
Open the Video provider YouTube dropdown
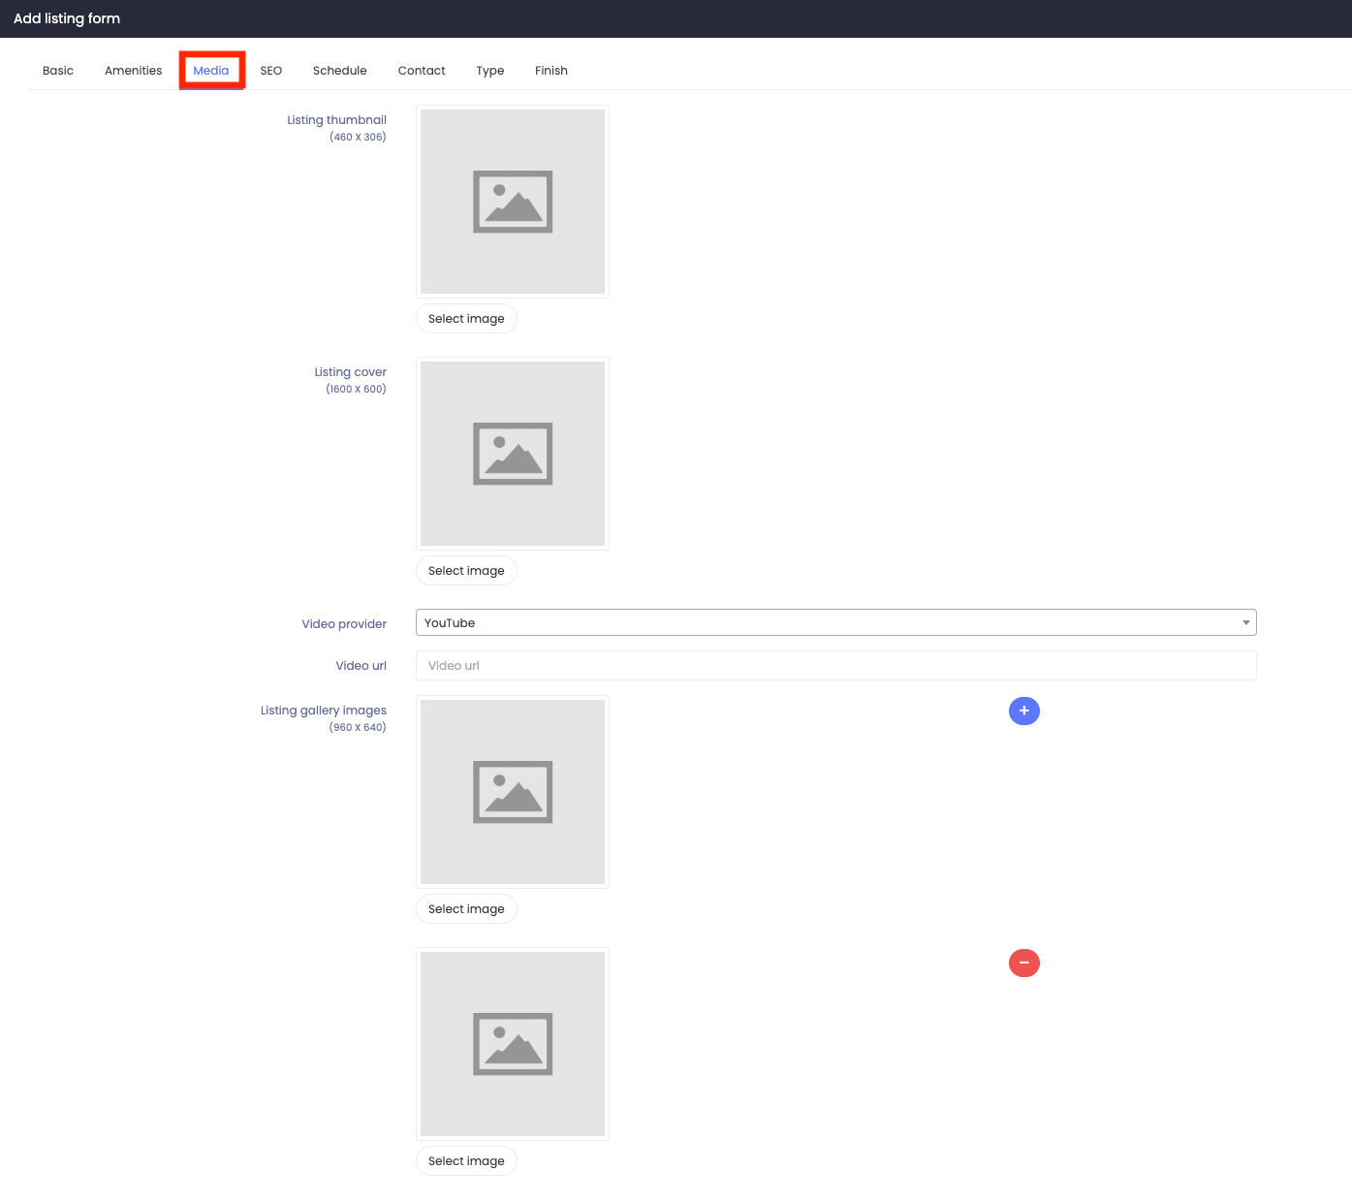836,622
